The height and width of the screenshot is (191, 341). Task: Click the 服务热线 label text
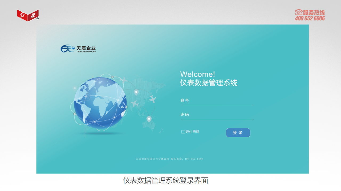(314, 12)
